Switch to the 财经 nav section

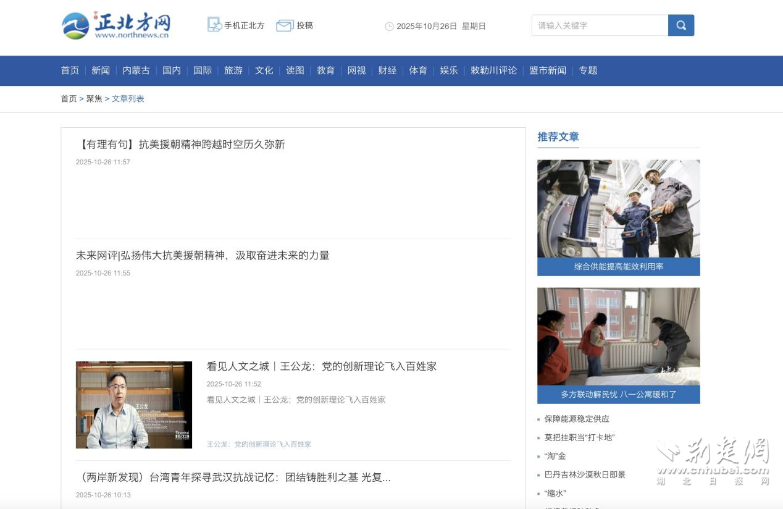pos(387,70)
